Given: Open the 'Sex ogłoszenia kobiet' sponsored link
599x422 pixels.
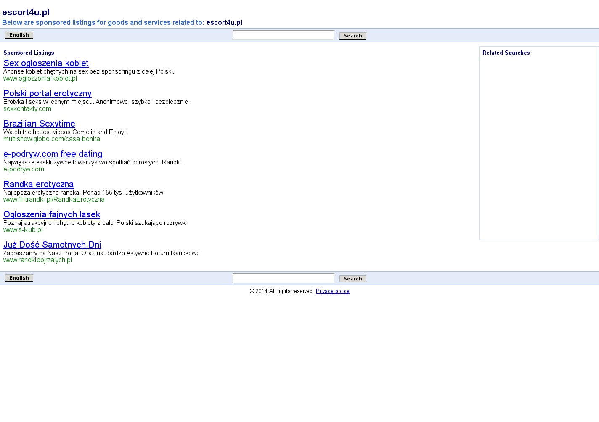Looking at the screenshot, I should tap(46, 63).
